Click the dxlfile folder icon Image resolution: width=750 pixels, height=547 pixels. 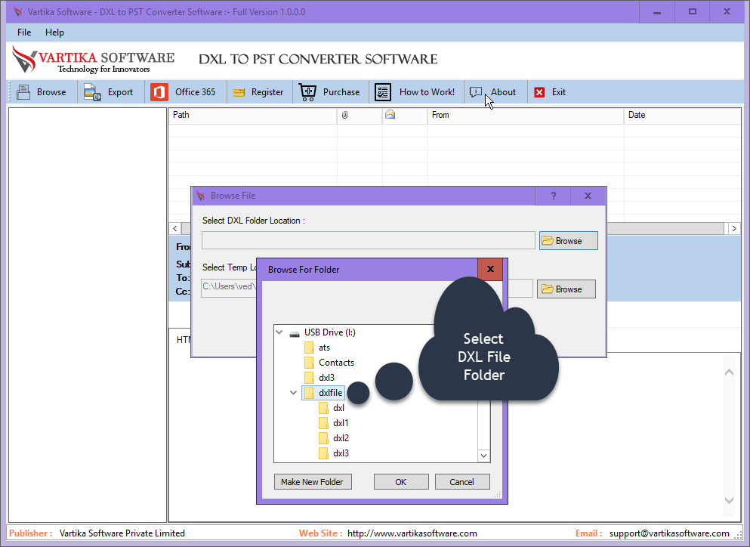point(310,392)
